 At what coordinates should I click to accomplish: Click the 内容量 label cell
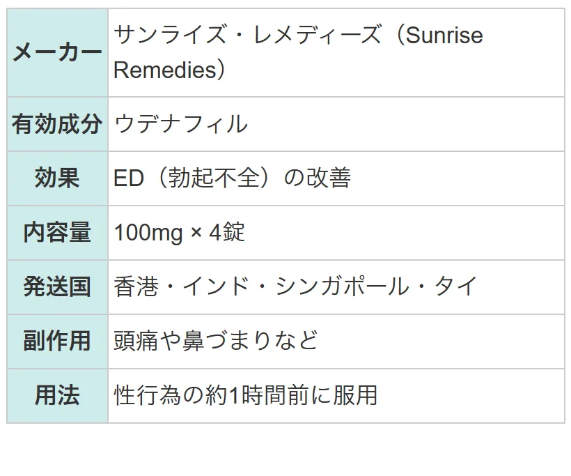[x=58, y=233]
